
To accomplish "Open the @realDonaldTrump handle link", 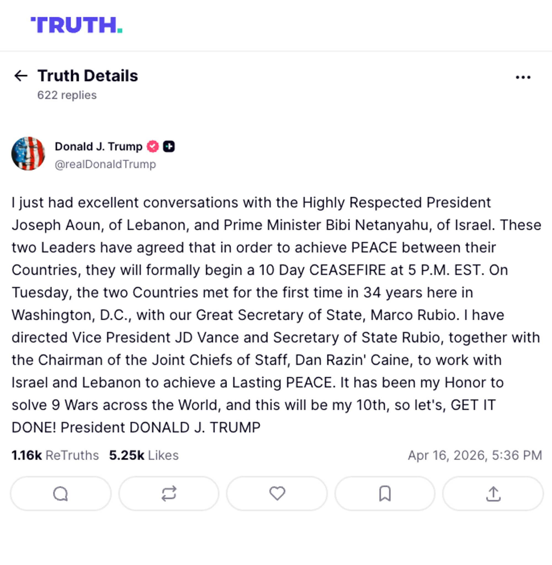I will coord(105,165).
